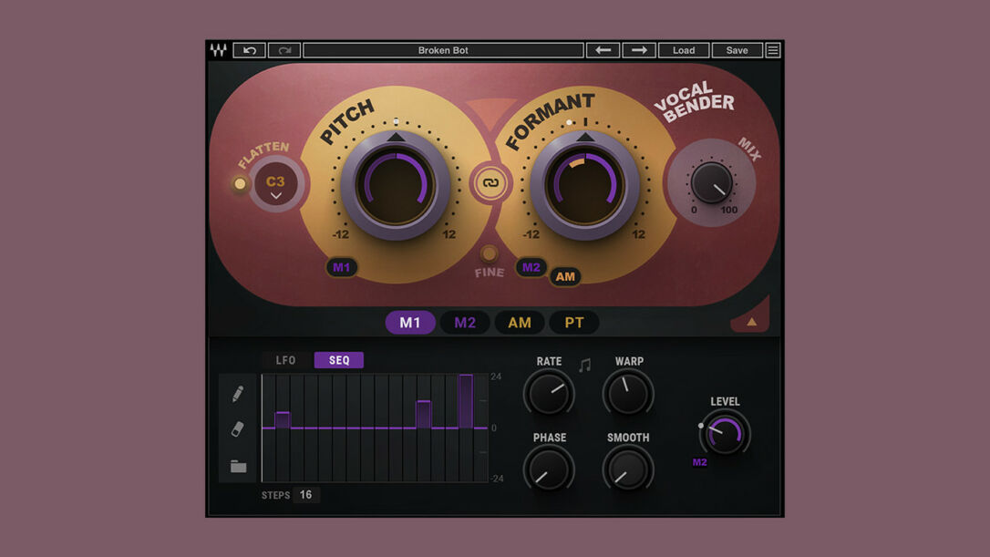Toggle Fine mode below the knobs
The width and height of the screenshot is (990, 557).
click(x=490, y=255)
